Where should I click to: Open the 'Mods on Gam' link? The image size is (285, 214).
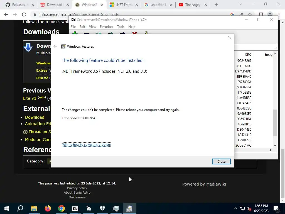pyautogui.click(x=38, y=140)
